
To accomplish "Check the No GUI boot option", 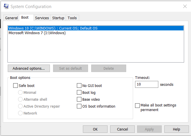I will pyautogui.click(x=79, y=86).
